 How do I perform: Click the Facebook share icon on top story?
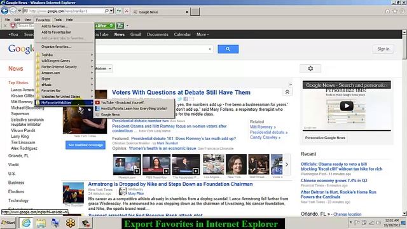coord(186,99)
